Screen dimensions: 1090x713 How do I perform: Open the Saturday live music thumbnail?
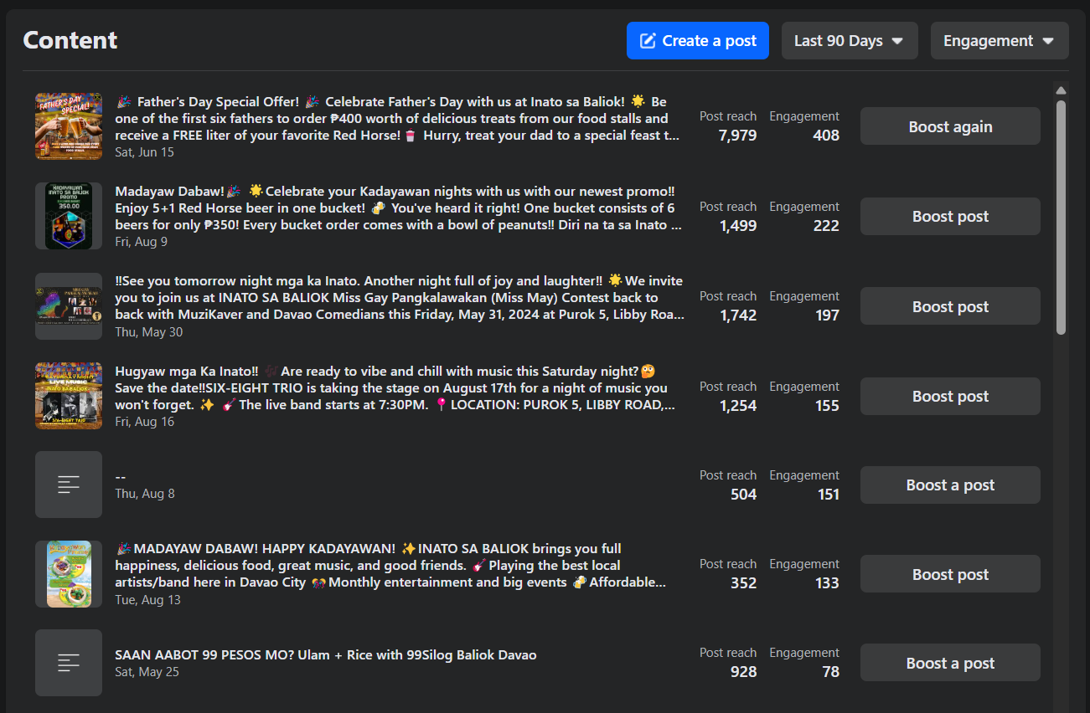point(69,396)
